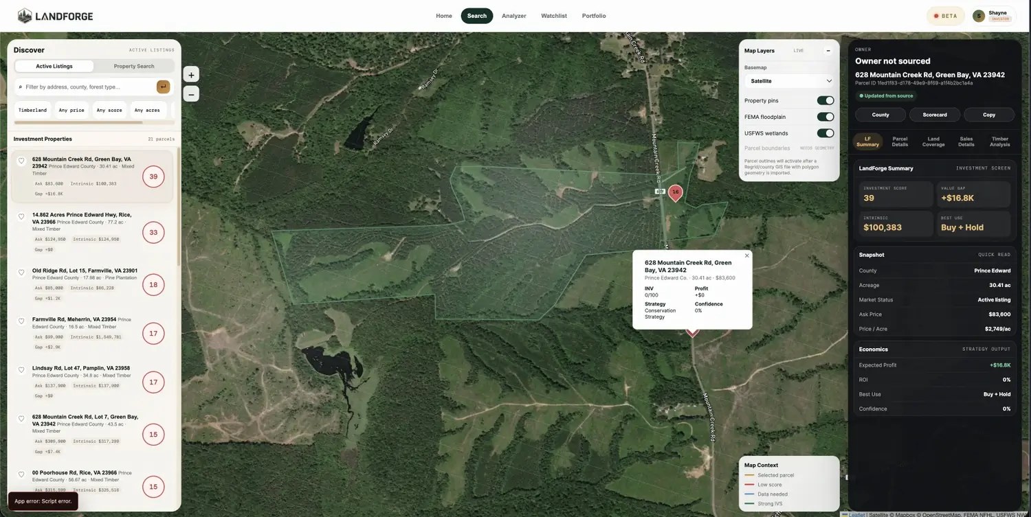
Task: Open Portfolio in top navigation
Action: coord(594,16)
